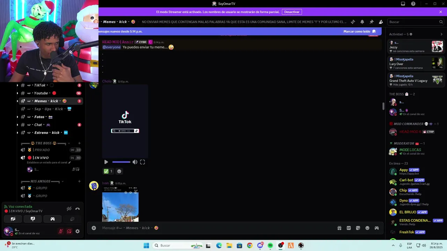Toggle the member list icon

coord(381,22)
